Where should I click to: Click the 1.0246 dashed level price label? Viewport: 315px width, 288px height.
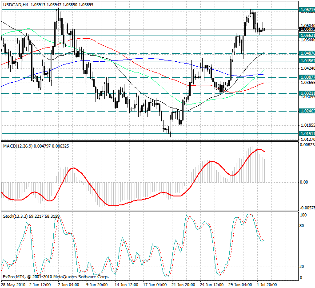click(x=306, y=112)
